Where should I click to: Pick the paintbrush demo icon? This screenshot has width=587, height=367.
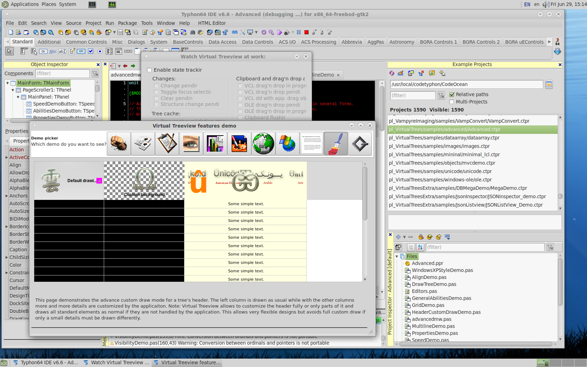click(x=336, y=144)
